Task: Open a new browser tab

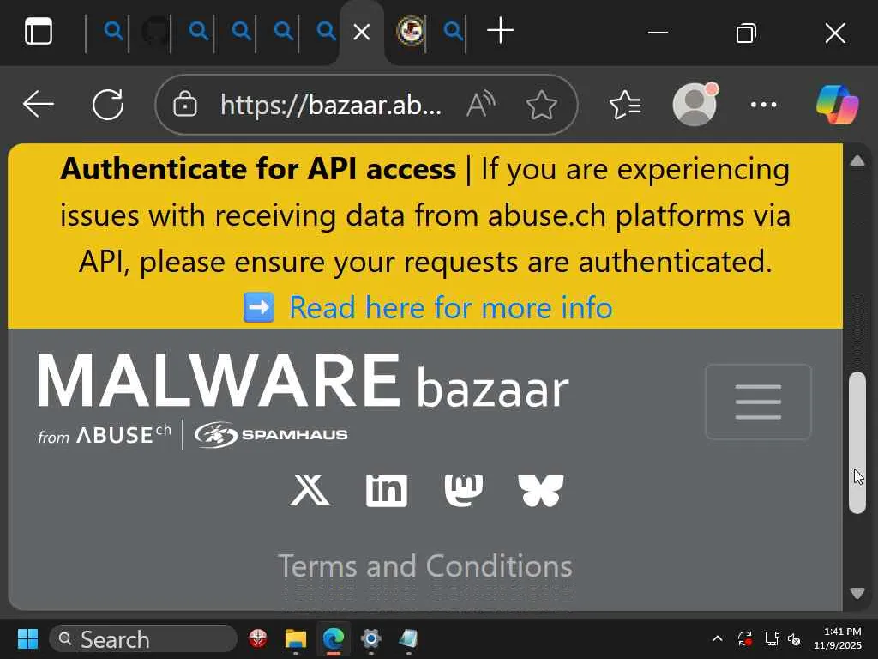Action: point(501,31)
